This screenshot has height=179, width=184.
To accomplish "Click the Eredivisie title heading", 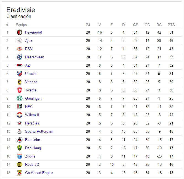I will [x=21, y=10].
